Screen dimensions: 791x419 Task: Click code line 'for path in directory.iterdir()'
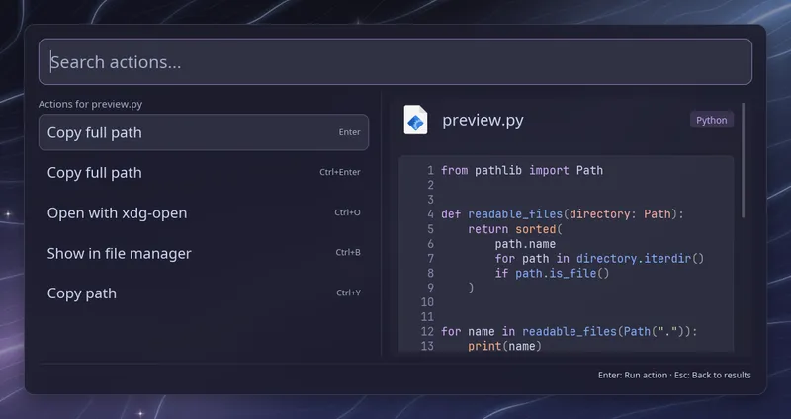[599, 259]
